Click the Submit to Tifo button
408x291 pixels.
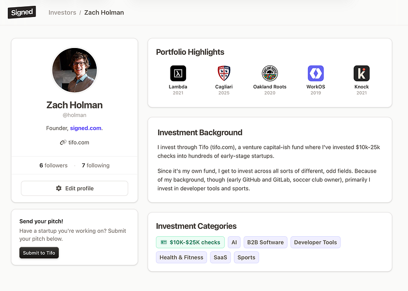(x=39, y=253)
